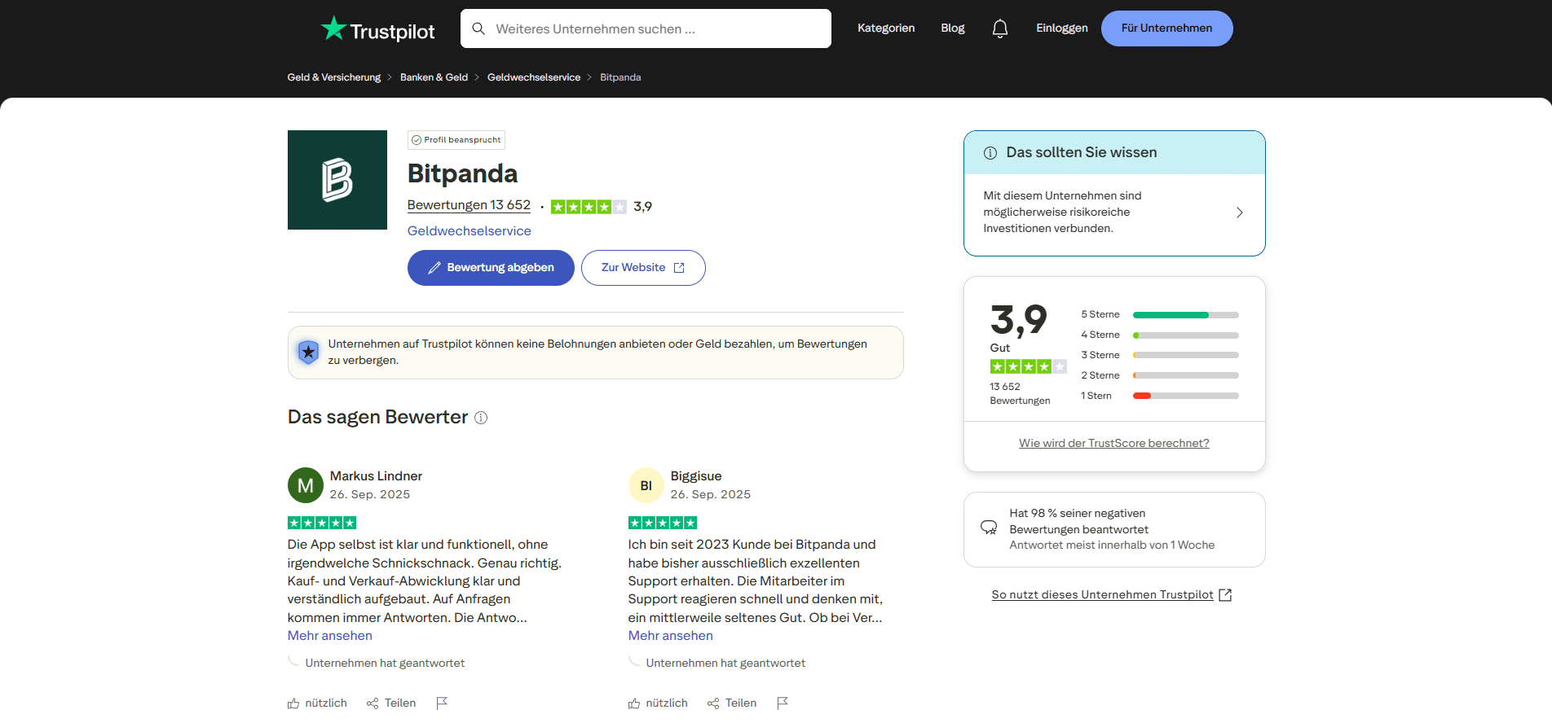Image resolution: width=1552 pixels, height=723 pixels.
Task: Click the Profil beansprucht badge
Action: click(456, 140)
